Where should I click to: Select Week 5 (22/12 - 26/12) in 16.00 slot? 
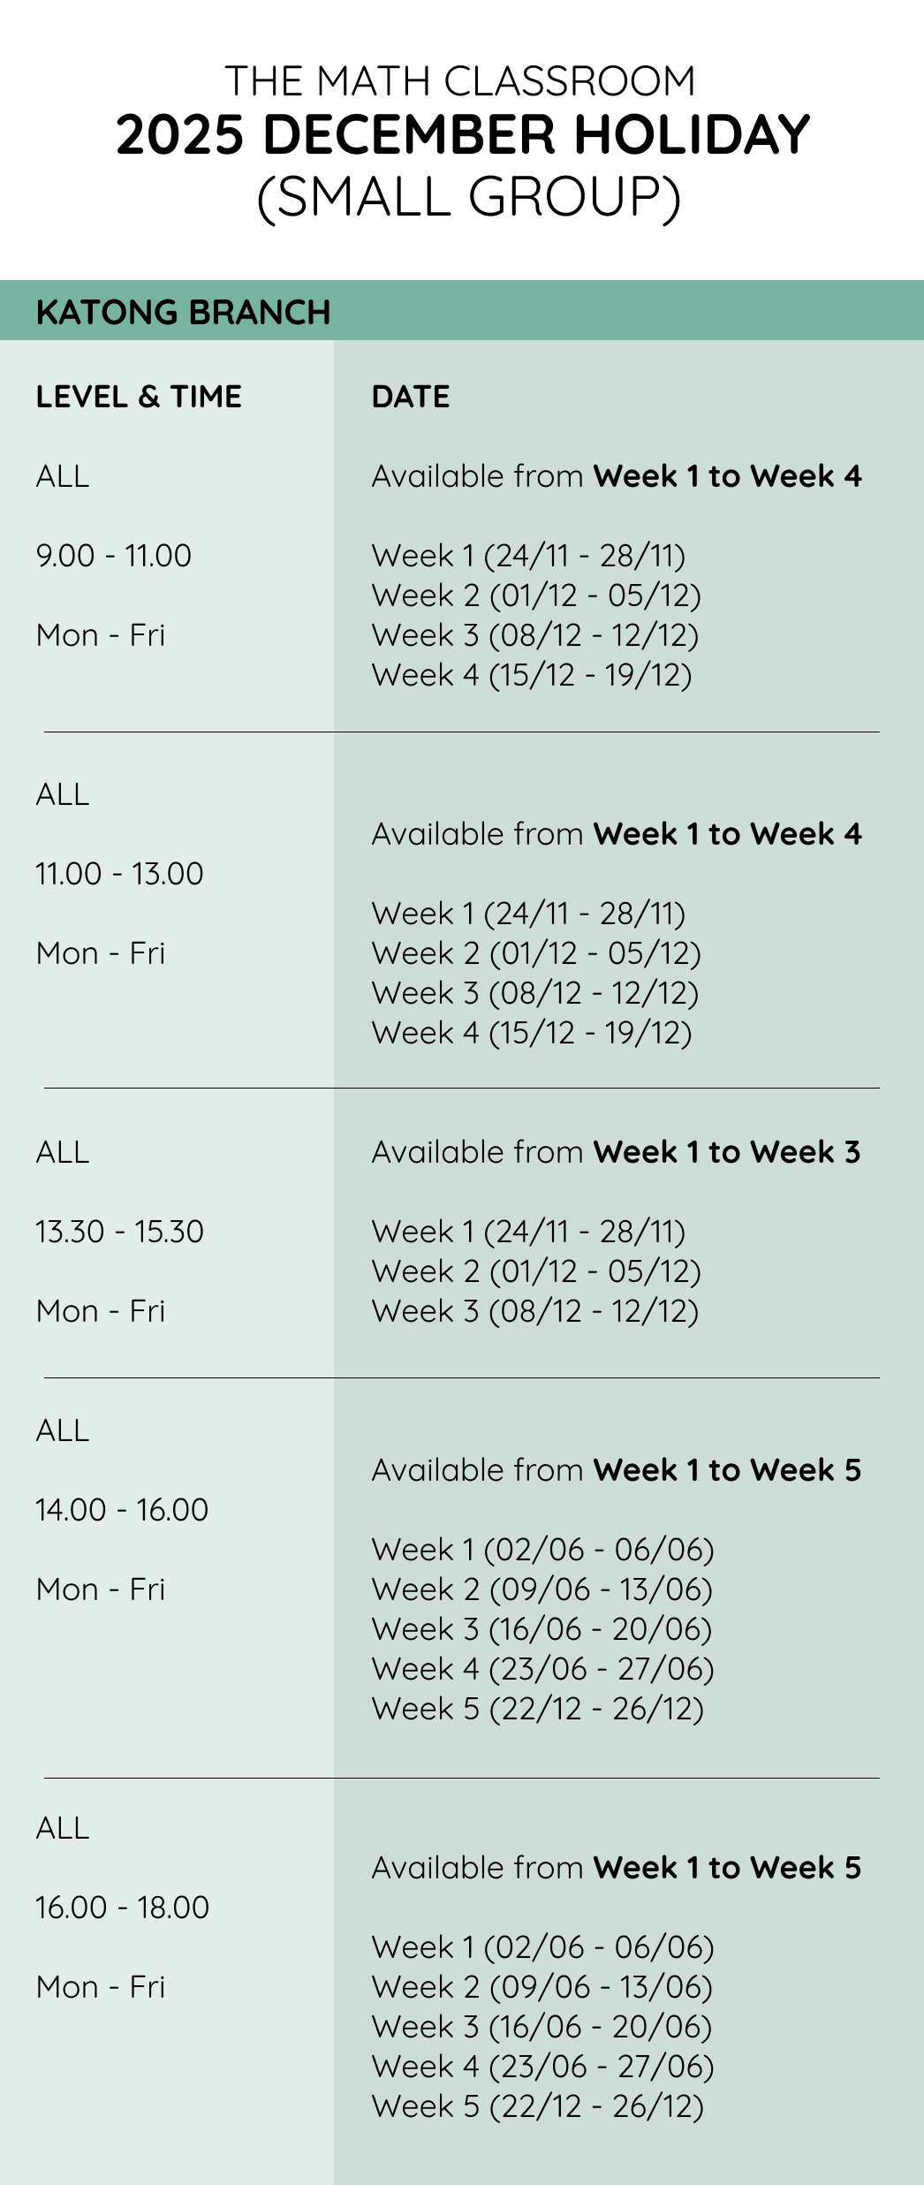pyautogui.click(x=538, y=2106)
